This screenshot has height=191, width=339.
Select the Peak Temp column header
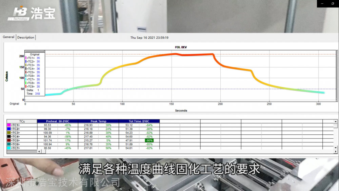(x=98, y=121)
